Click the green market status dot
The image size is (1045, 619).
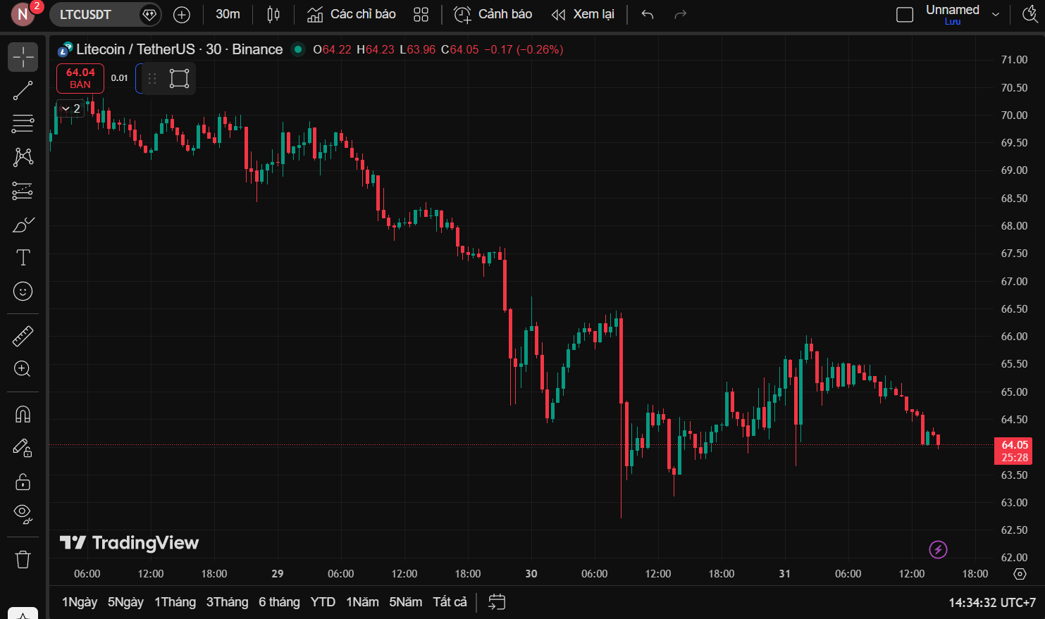pos(298,49)
